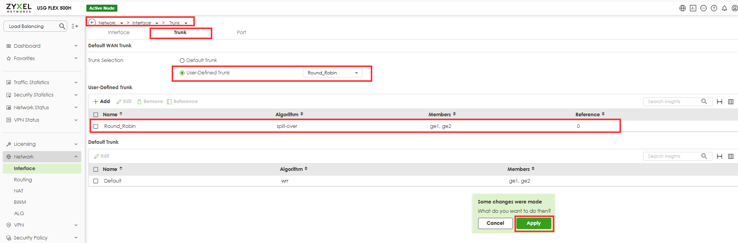Check the Default trunk row checkbox
Image resolution: width=738 pixels, height=243 pixels.
[96, 181]
